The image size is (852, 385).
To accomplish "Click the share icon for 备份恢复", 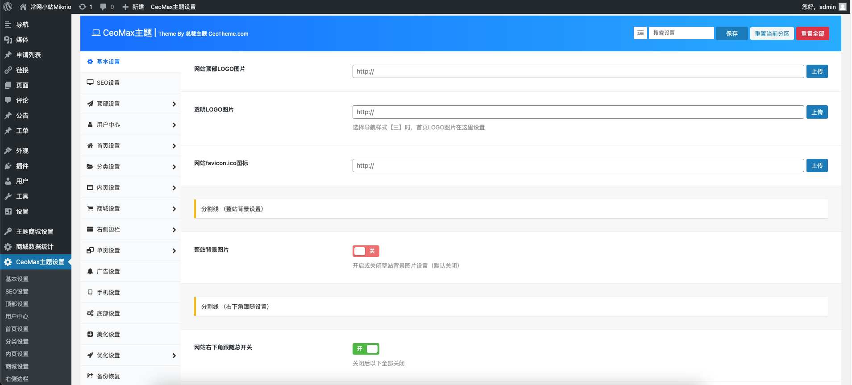I will tap(90, 376).
